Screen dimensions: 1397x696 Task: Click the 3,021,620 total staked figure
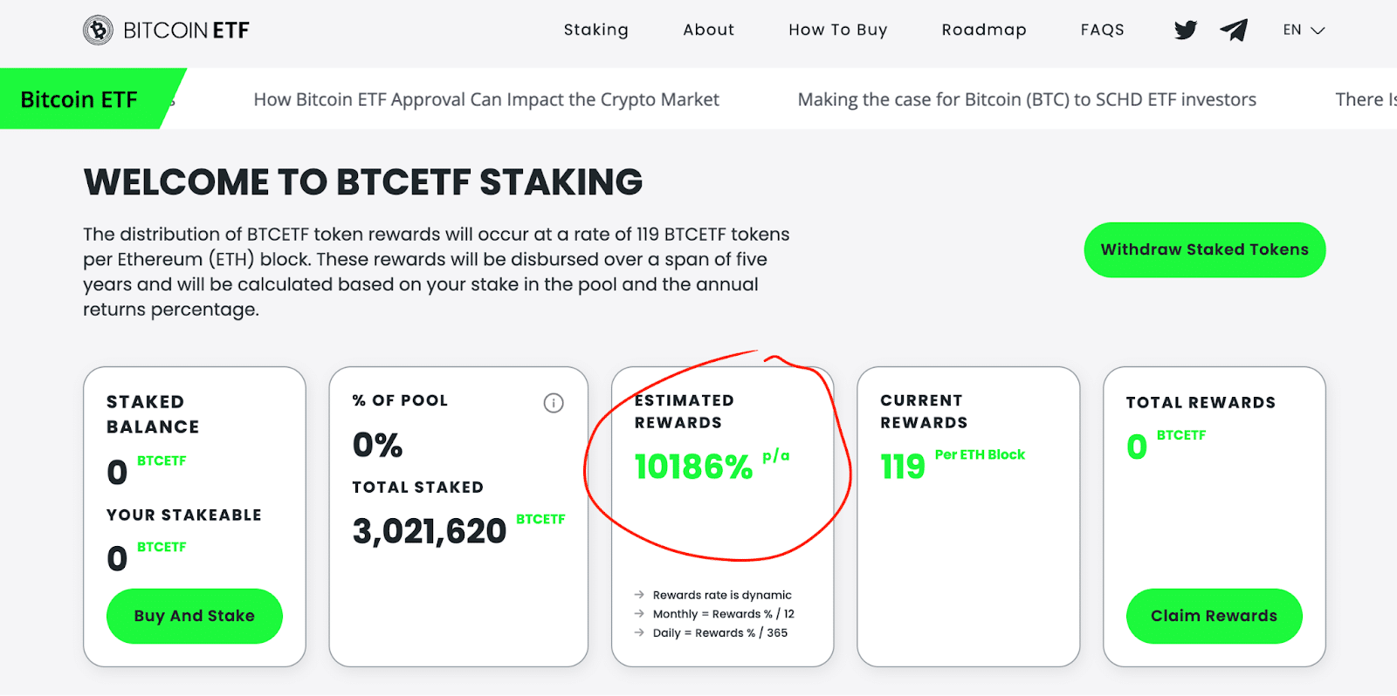[429, 531]
